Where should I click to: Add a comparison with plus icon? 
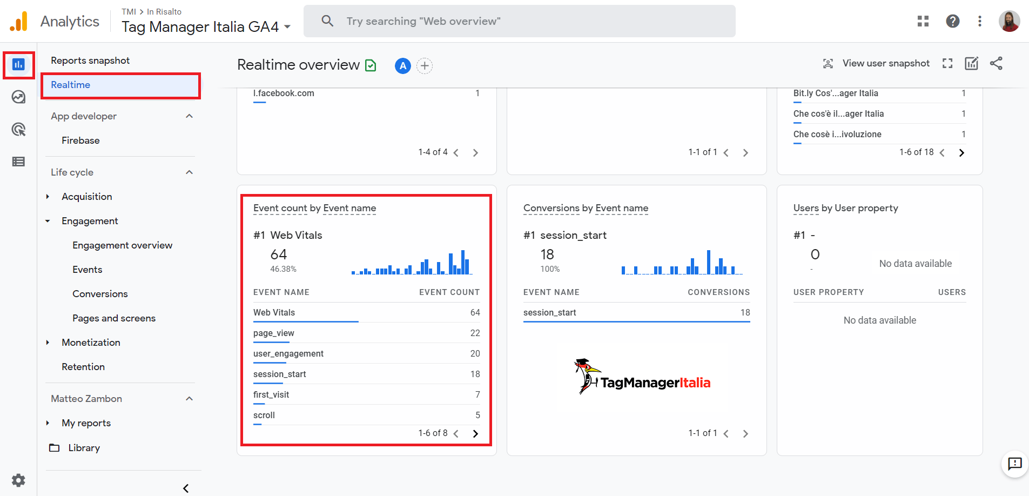425,66
